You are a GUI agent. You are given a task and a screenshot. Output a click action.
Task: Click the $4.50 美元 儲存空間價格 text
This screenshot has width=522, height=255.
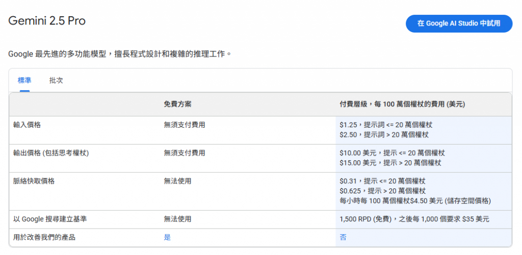point(415,201)
